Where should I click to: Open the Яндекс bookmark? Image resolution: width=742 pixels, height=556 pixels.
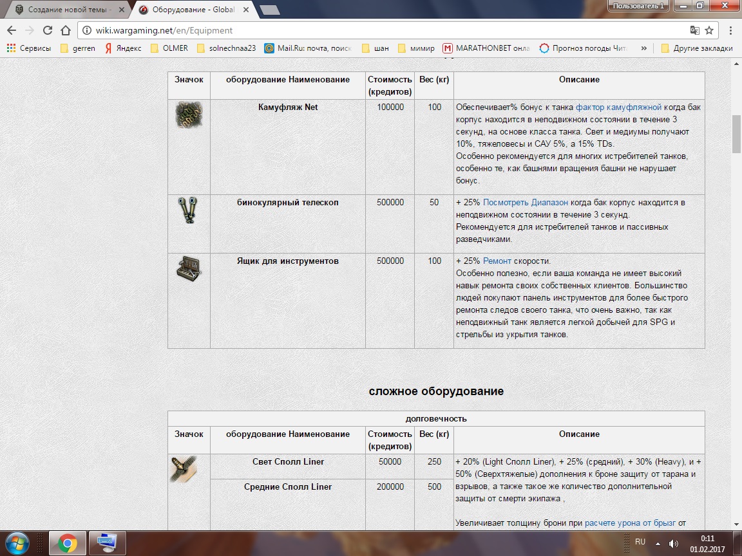[122, 48]
